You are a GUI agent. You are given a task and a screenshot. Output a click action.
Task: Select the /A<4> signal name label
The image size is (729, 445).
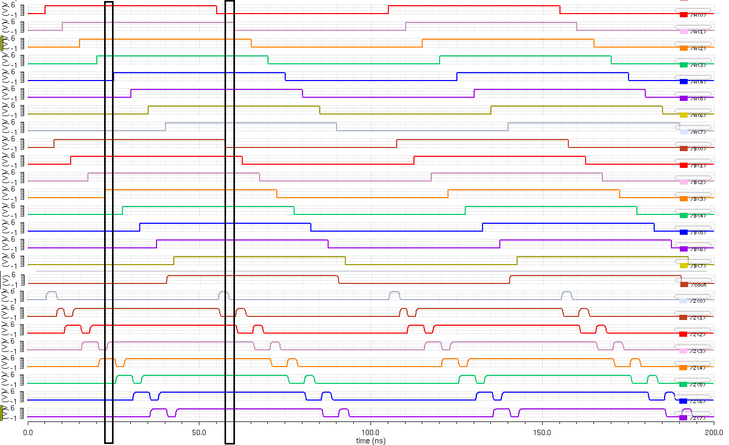698,82
